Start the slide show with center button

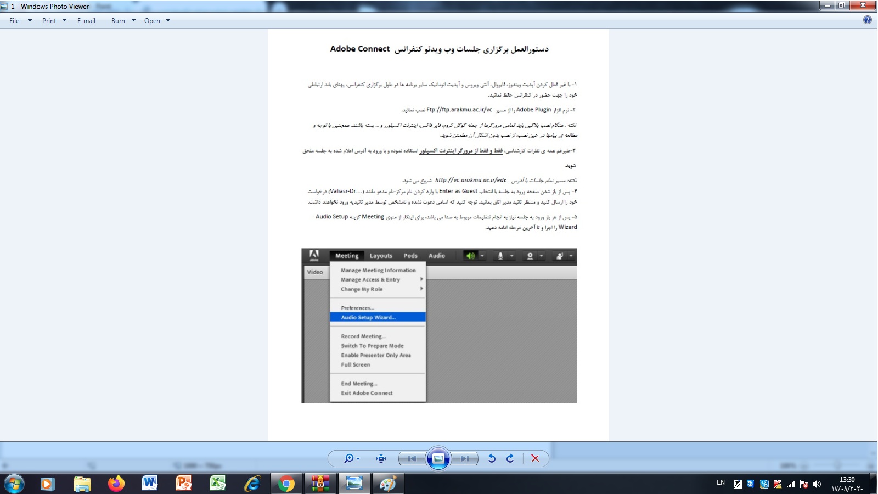tap(438, 458)
